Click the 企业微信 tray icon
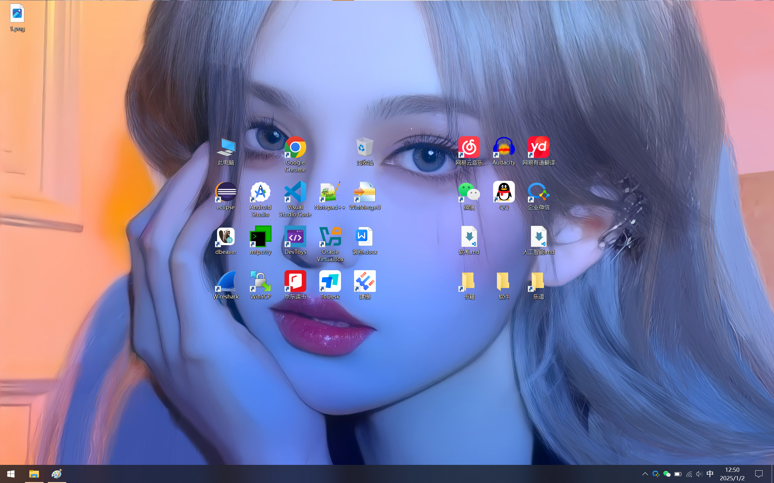Image resolution: width=774 pixels, height=483 pixels. click(656, 474)
